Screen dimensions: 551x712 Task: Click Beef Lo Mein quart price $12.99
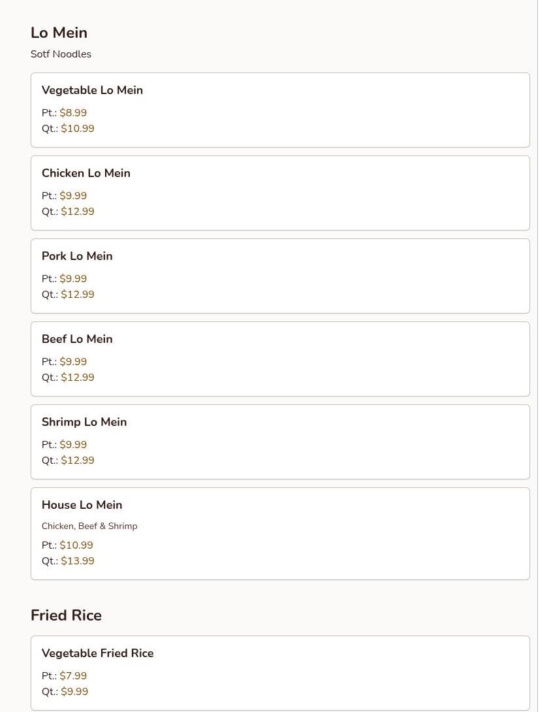pyautogui.click(x=78, y=378)
